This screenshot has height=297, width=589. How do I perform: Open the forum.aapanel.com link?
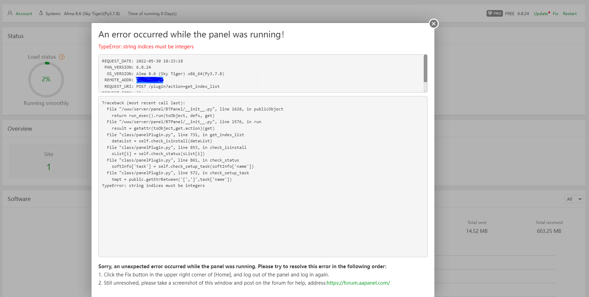click(358, 283)
